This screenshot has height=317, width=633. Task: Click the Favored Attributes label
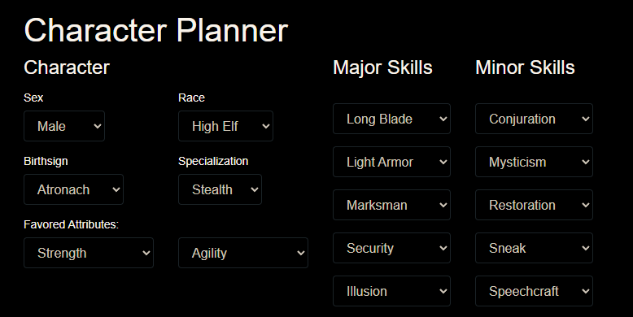(71, 224)
